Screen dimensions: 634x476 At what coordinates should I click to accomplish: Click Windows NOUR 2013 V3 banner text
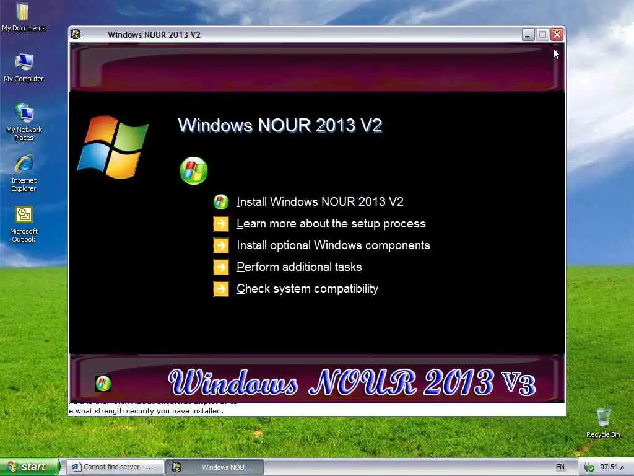352,382
